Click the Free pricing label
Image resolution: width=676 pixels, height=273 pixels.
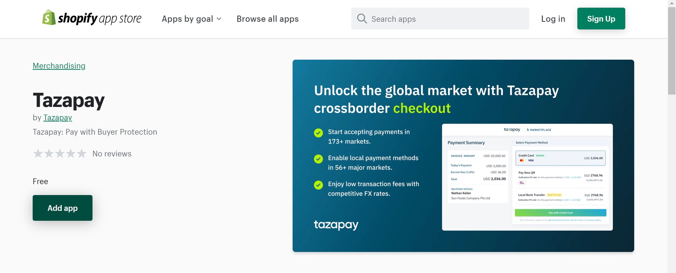click(40, 182)
